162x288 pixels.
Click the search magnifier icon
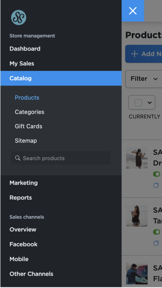point(18,158)
